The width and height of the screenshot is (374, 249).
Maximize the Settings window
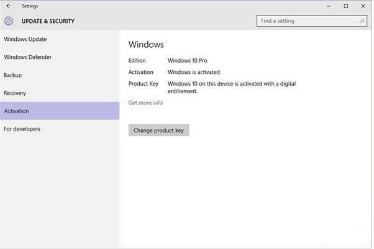coord(345,6)
